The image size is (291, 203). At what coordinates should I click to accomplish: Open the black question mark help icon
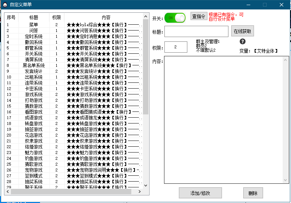click(x=243, y=41)
